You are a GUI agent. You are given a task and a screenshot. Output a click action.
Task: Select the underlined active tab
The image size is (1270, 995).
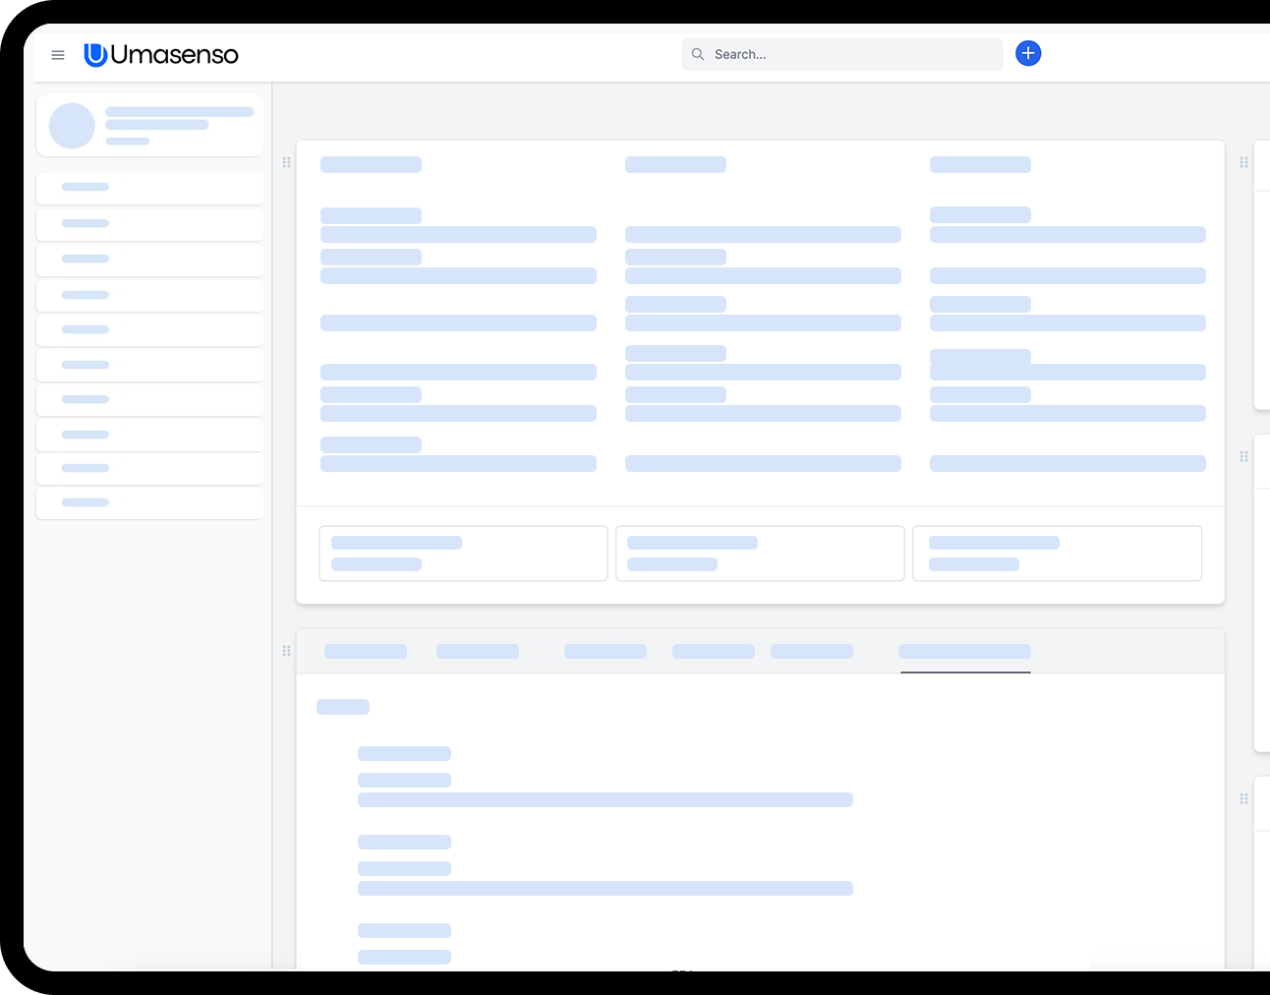[x=964, y=651]
